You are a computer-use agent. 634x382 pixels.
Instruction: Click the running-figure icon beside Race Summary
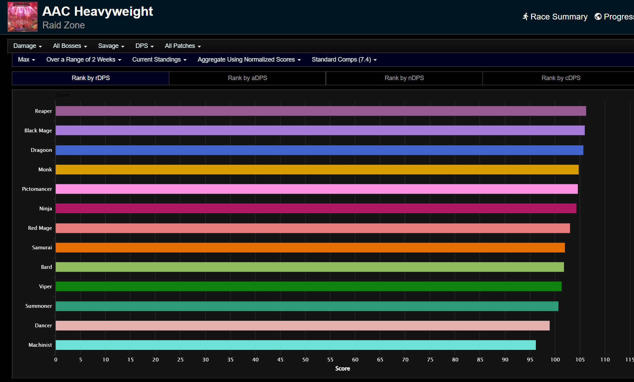click(x=526, y=16)
